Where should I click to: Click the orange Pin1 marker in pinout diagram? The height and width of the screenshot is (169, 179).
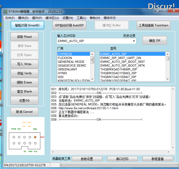[35, 137]
